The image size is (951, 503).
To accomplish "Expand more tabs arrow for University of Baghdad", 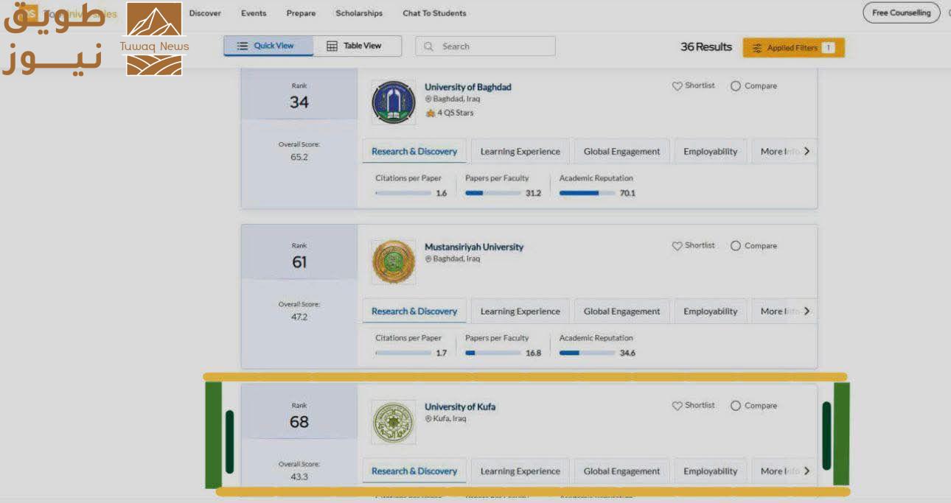I will [x=807, y=151].
